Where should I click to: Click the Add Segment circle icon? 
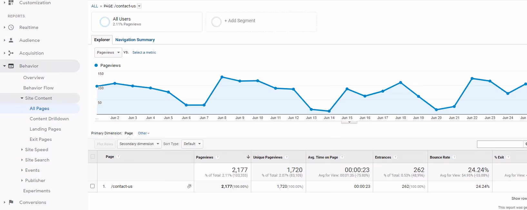[x=216, y=22]
